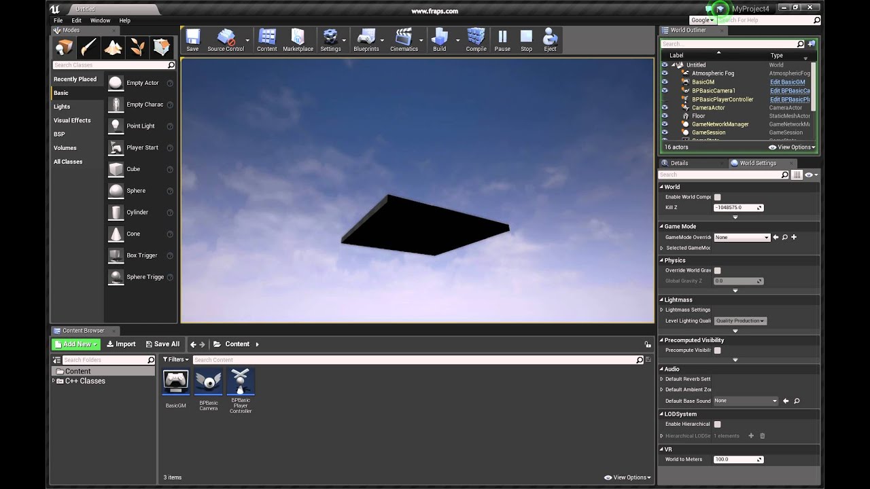Click the Import button
The height and width of the screenshot is (489, 870).
coord(121,344)
